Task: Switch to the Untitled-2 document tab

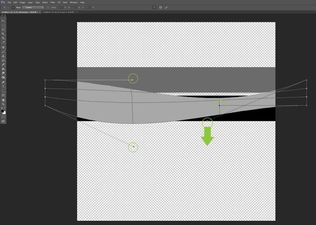Action: (59, 12)
